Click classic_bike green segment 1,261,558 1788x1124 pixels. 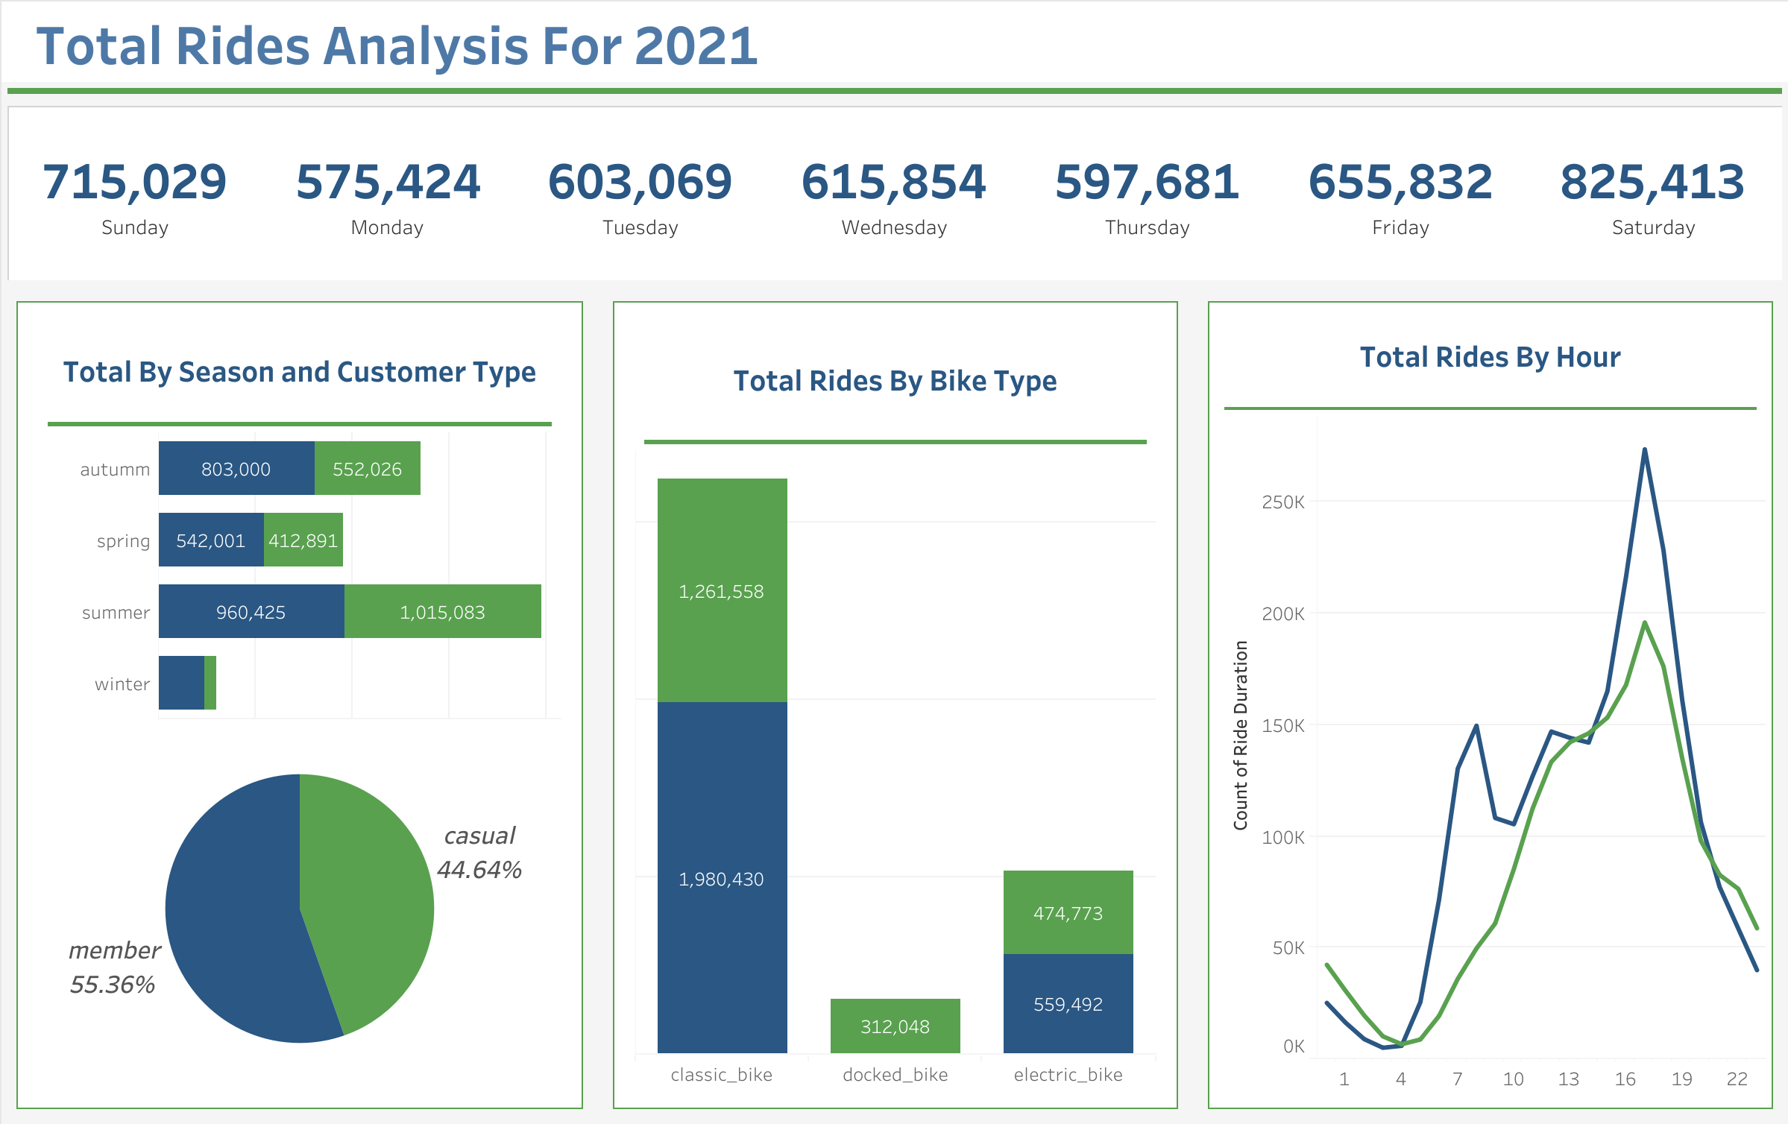pyautogui.click(x=722, y=590)
